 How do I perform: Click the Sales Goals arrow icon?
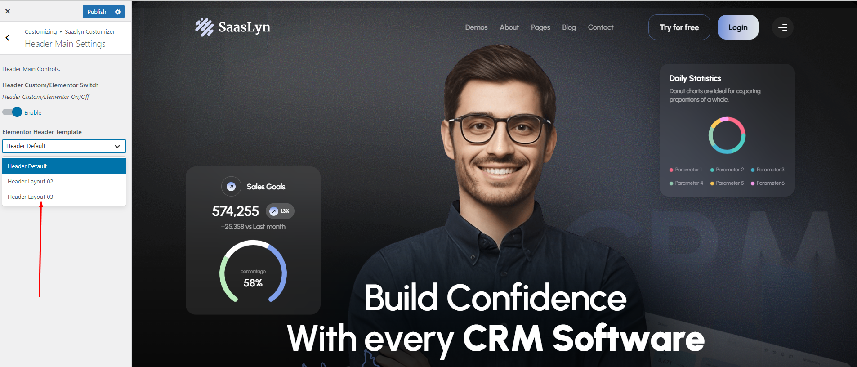[x=231, y=187]
